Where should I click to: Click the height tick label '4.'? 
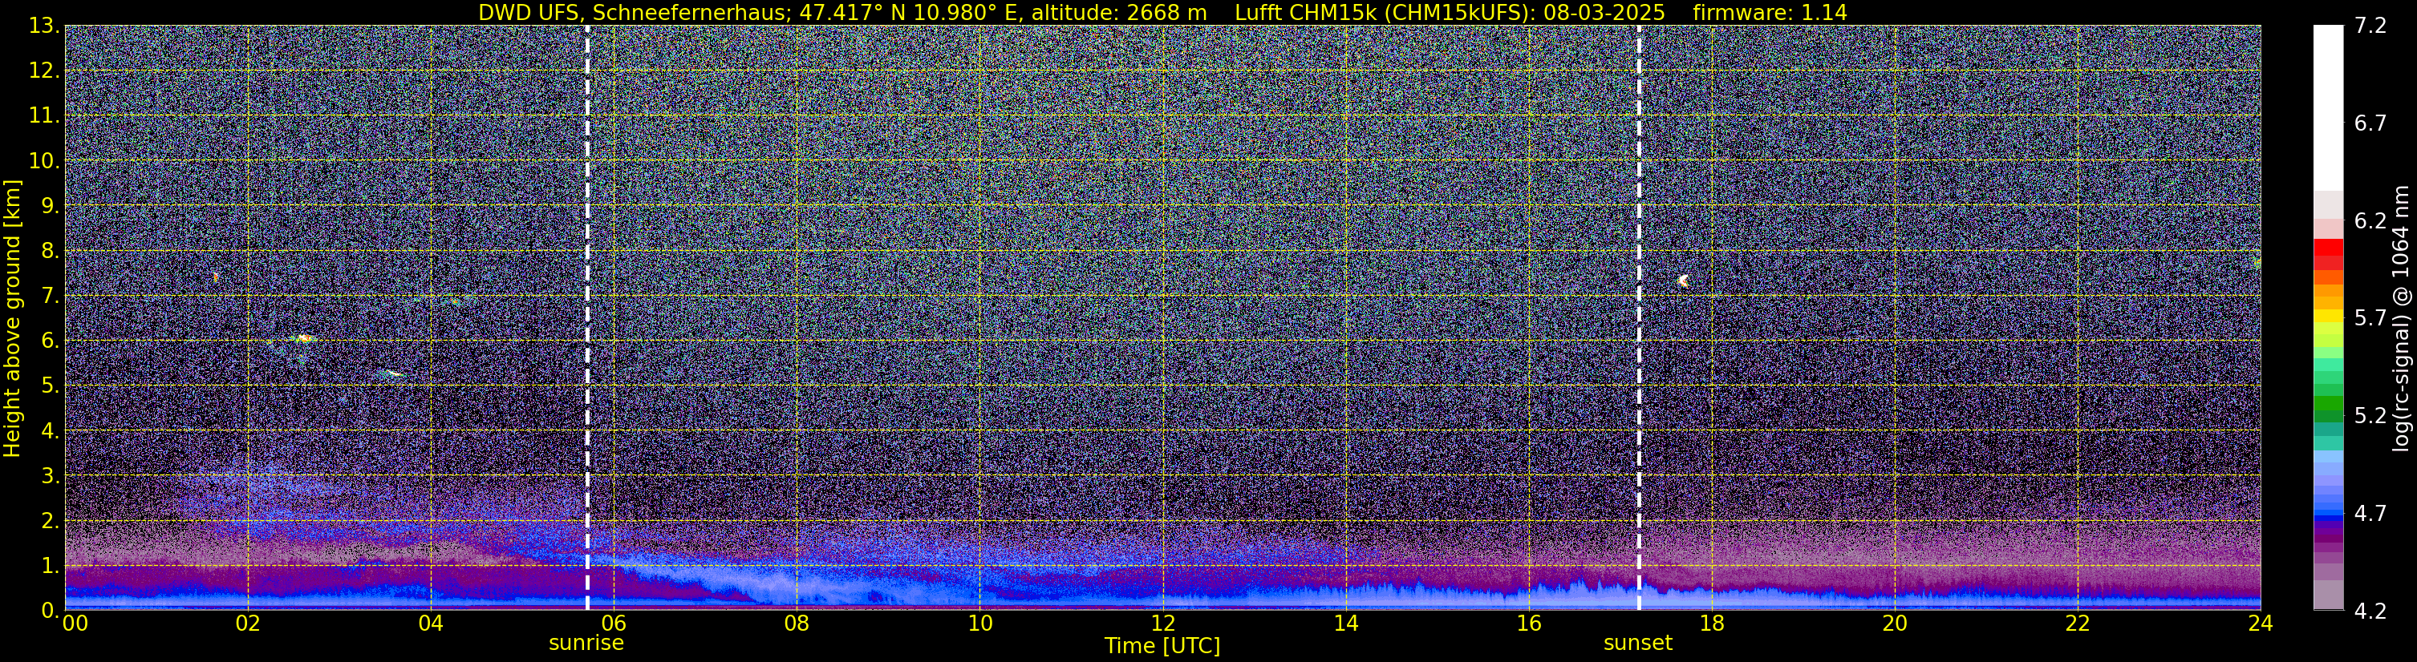coord(51,431)
